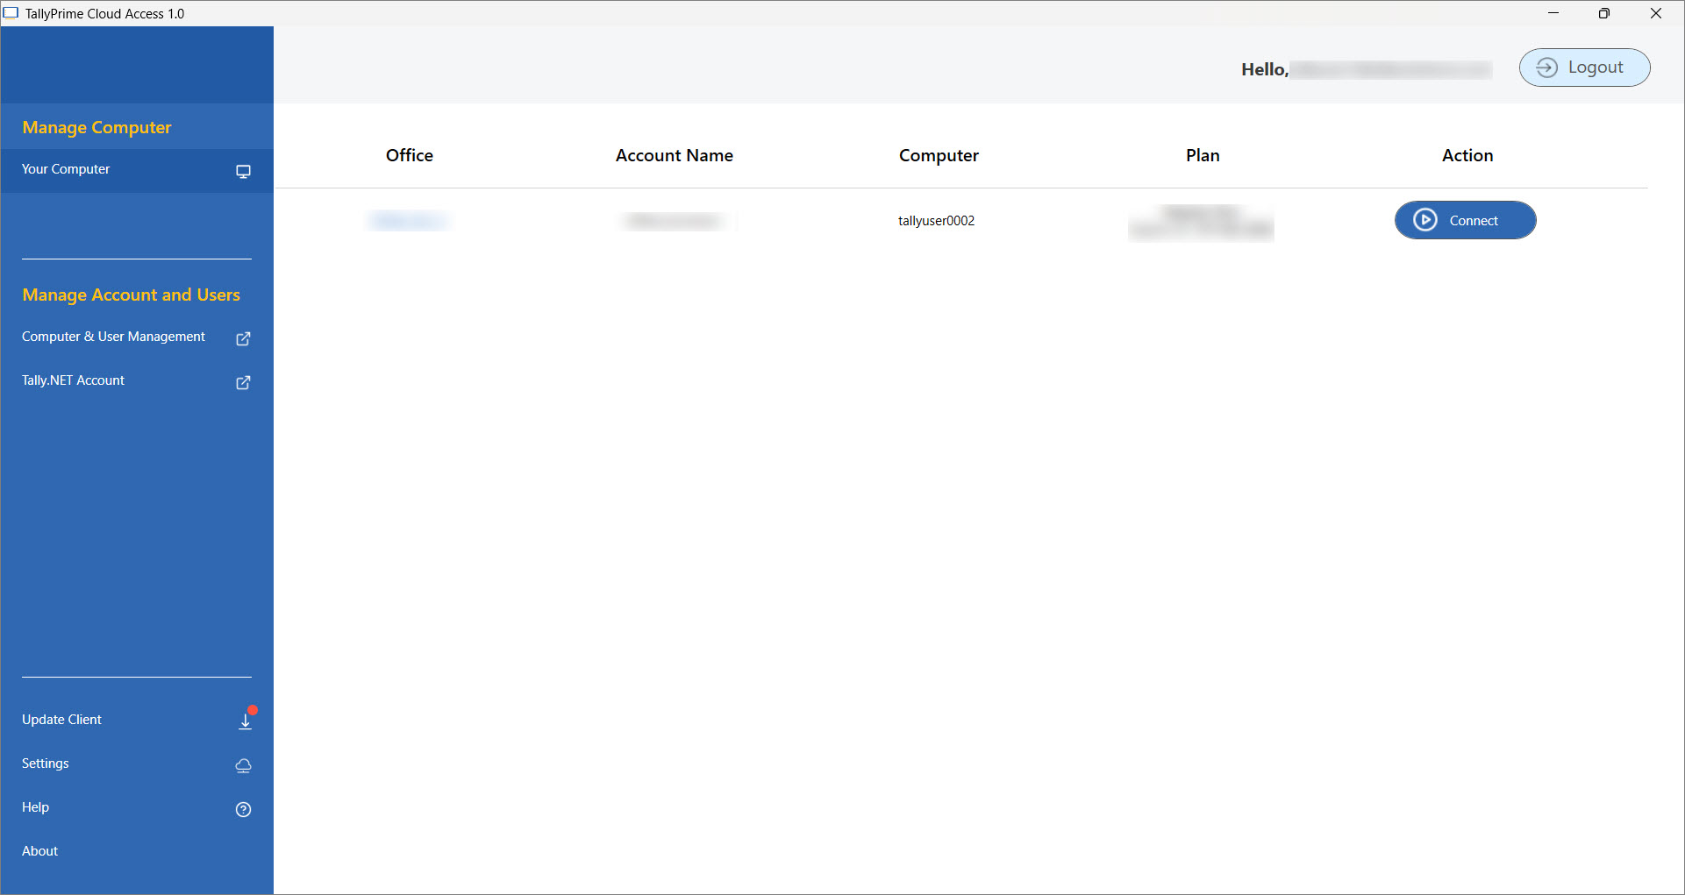Click the Computer column header
The width and height of the screenshot is (1685, 895).
(939, 155)
